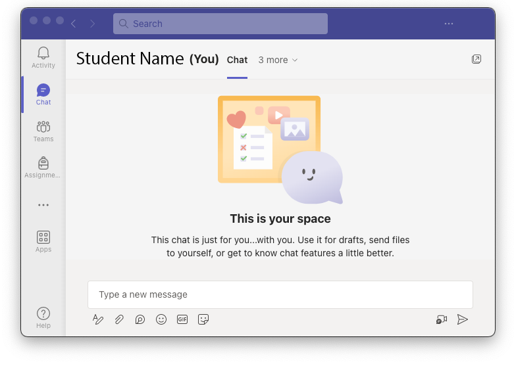Open the Apps store icon

tap(43, 241)
